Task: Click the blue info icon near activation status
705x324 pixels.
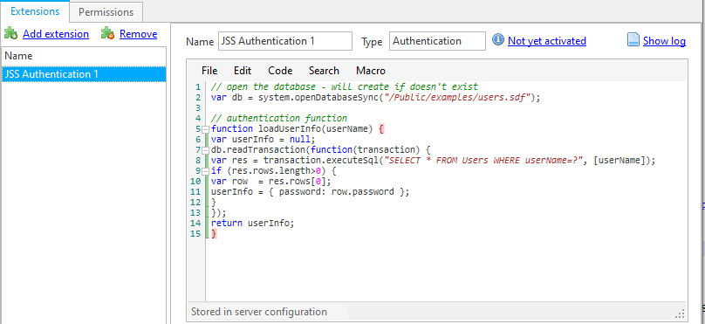Action: click(x=498, y=40)
